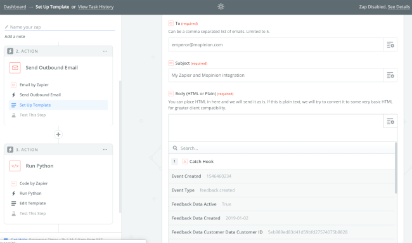Screen dimensions: 412x243
Task: Insert Feedback Data Customer Data Customer ID
Action: pyautogui.click(x=281, y=232)
